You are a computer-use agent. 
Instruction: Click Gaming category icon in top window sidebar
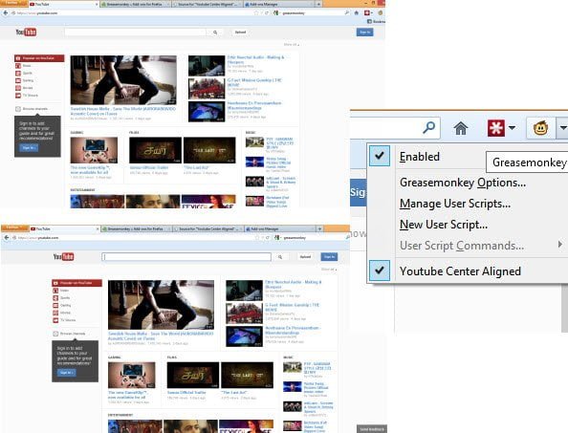pyautogui.click(x=18, y=80)
